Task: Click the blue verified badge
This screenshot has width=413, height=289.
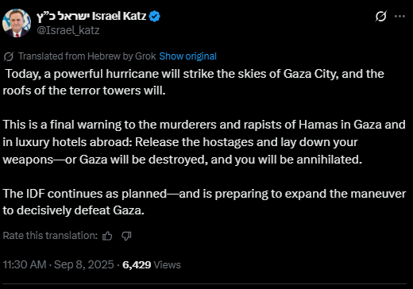Action: coord(154,17)
